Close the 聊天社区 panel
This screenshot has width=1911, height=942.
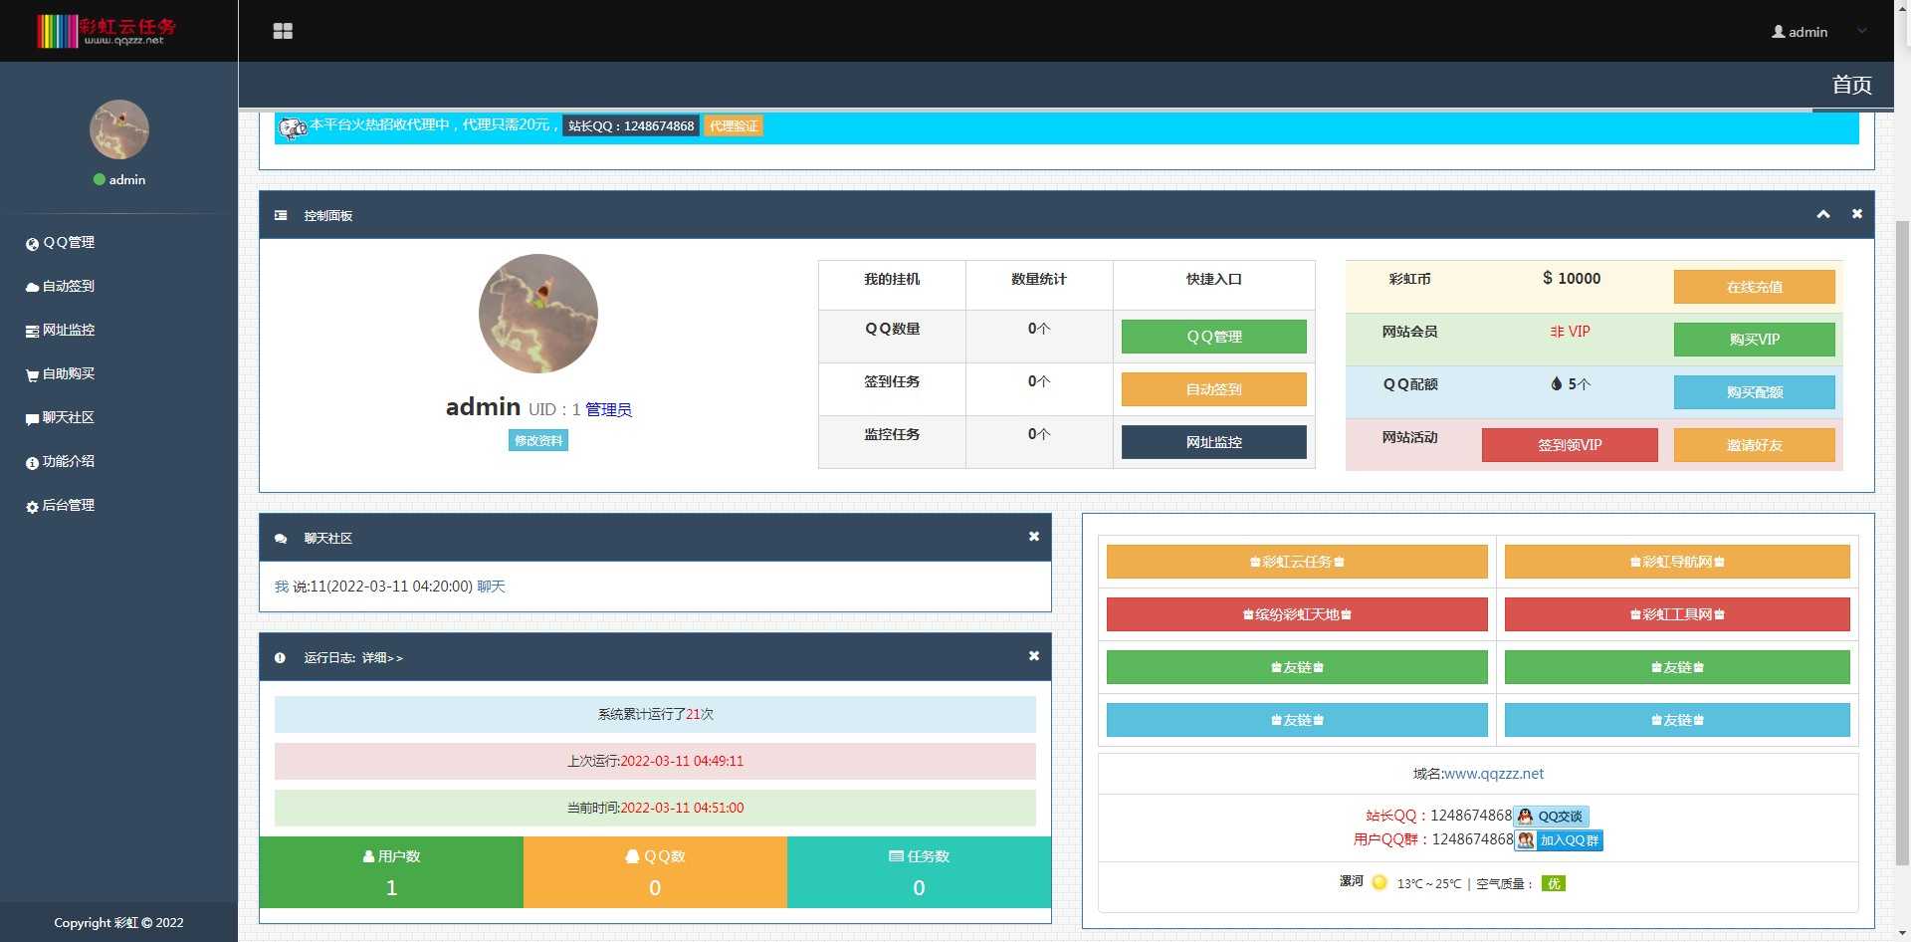(1034, 537)
